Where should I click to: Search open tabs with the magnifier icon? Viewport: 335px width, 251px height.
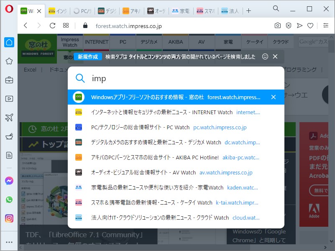276,8
